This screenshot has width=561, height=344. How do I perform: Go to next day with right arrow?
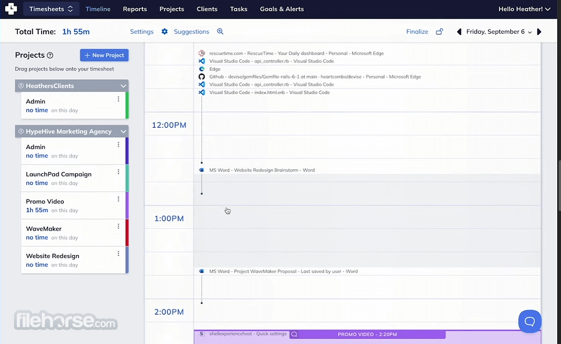539,32
